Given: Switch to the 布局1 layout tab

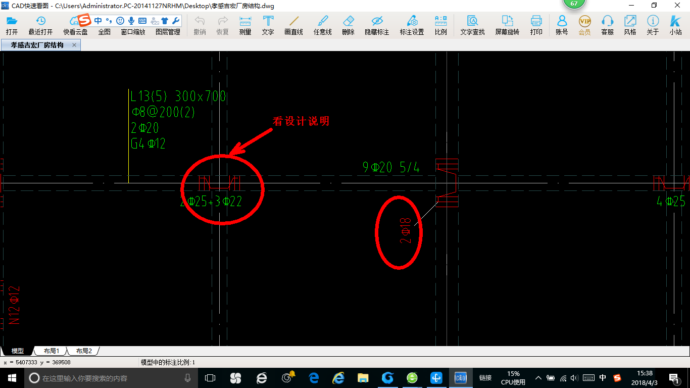Looking at the screenshot, I should [51, 351].
